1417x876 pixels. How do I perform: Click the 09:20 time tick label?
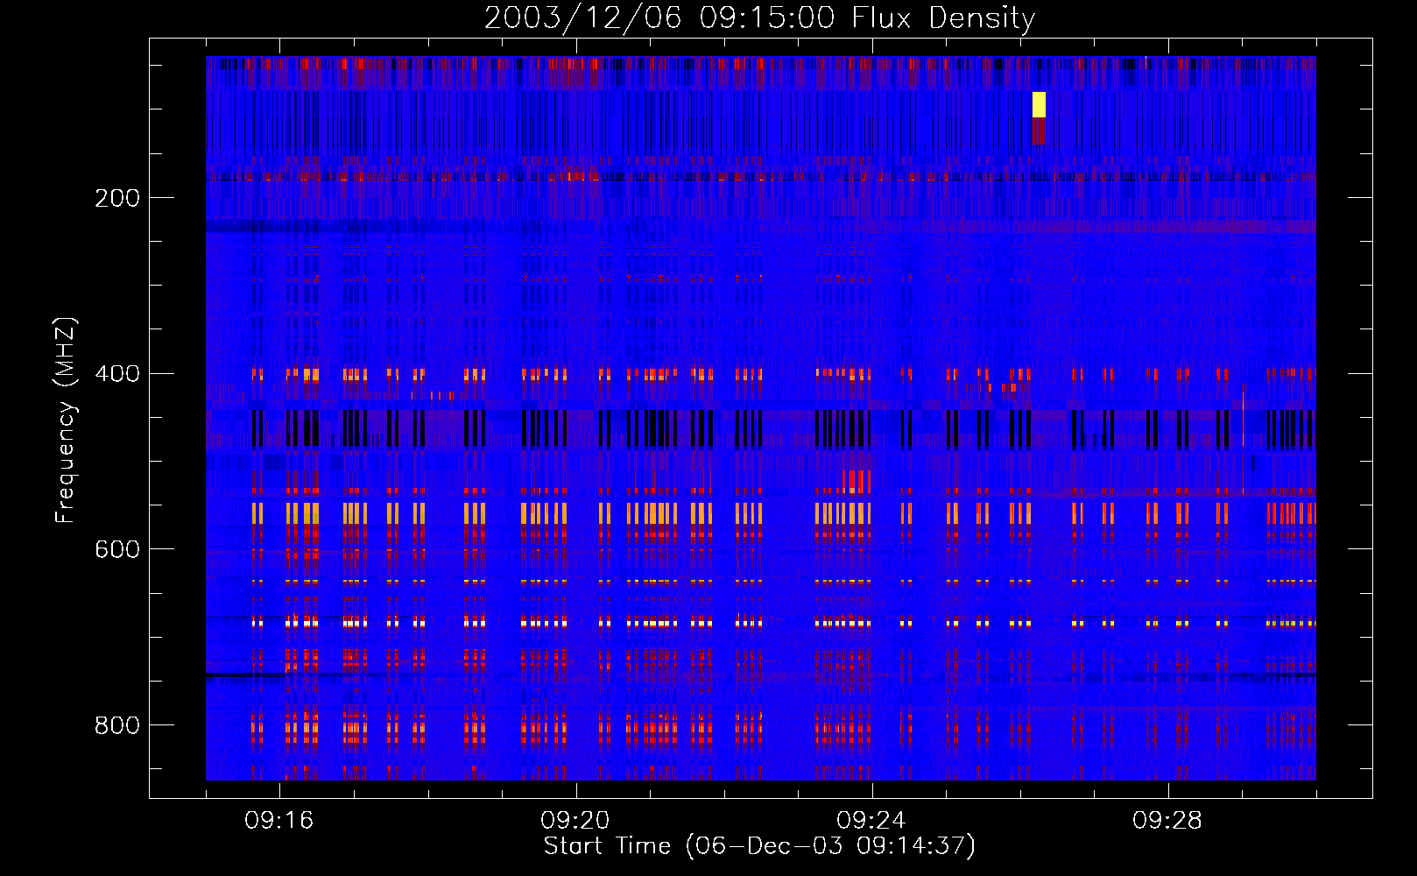[575, 821]
